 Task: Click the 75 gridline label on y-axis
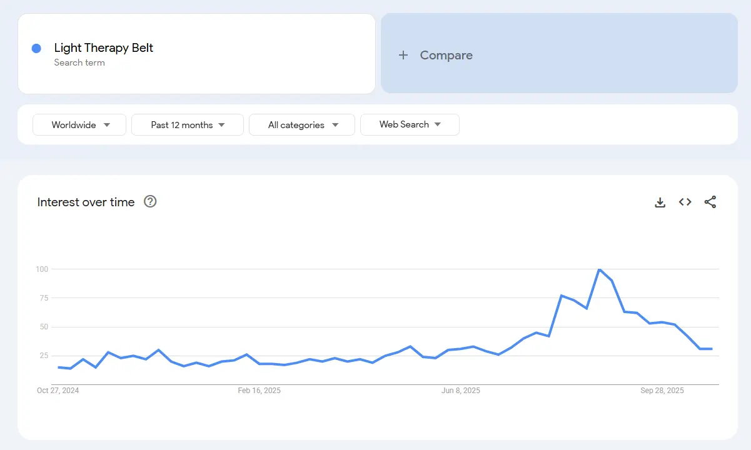click(42, 298)
